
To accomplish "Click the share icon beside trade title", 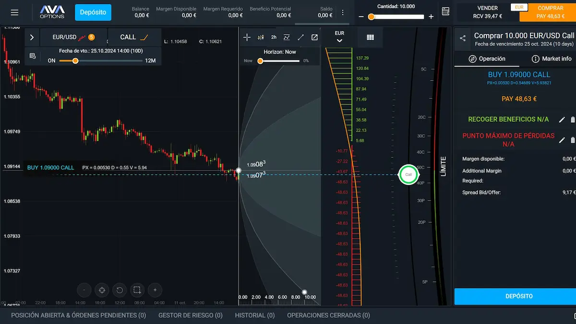I will 463,38.
